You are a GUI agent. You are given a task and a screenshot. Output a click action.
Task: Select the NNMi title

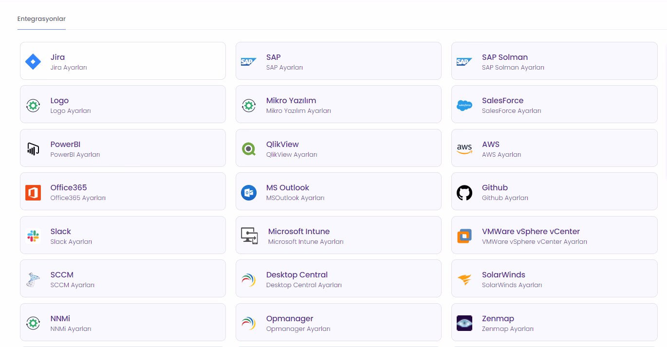coord(60,318)
